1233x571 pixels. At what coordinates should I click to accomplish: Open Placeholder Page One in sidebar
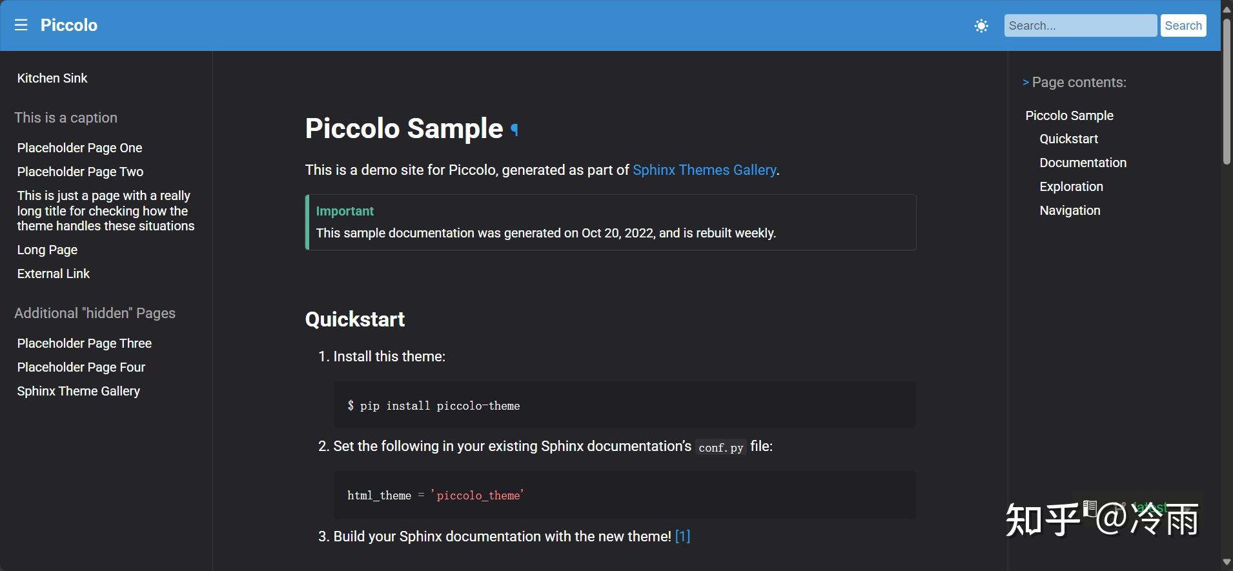pos(79,148)
